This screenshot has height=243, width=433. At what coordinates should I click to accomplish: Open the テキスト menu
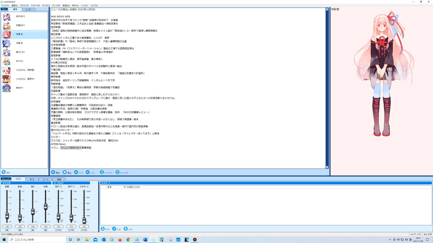24,5
